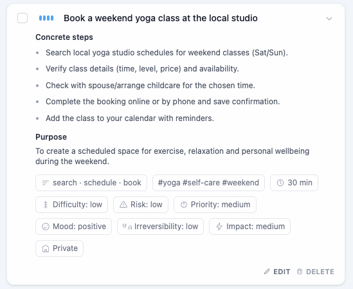Click the lightning bolt Impact icon
This screenshot has width=353, height=289.
pyautogui.click(x=219, y=227)
